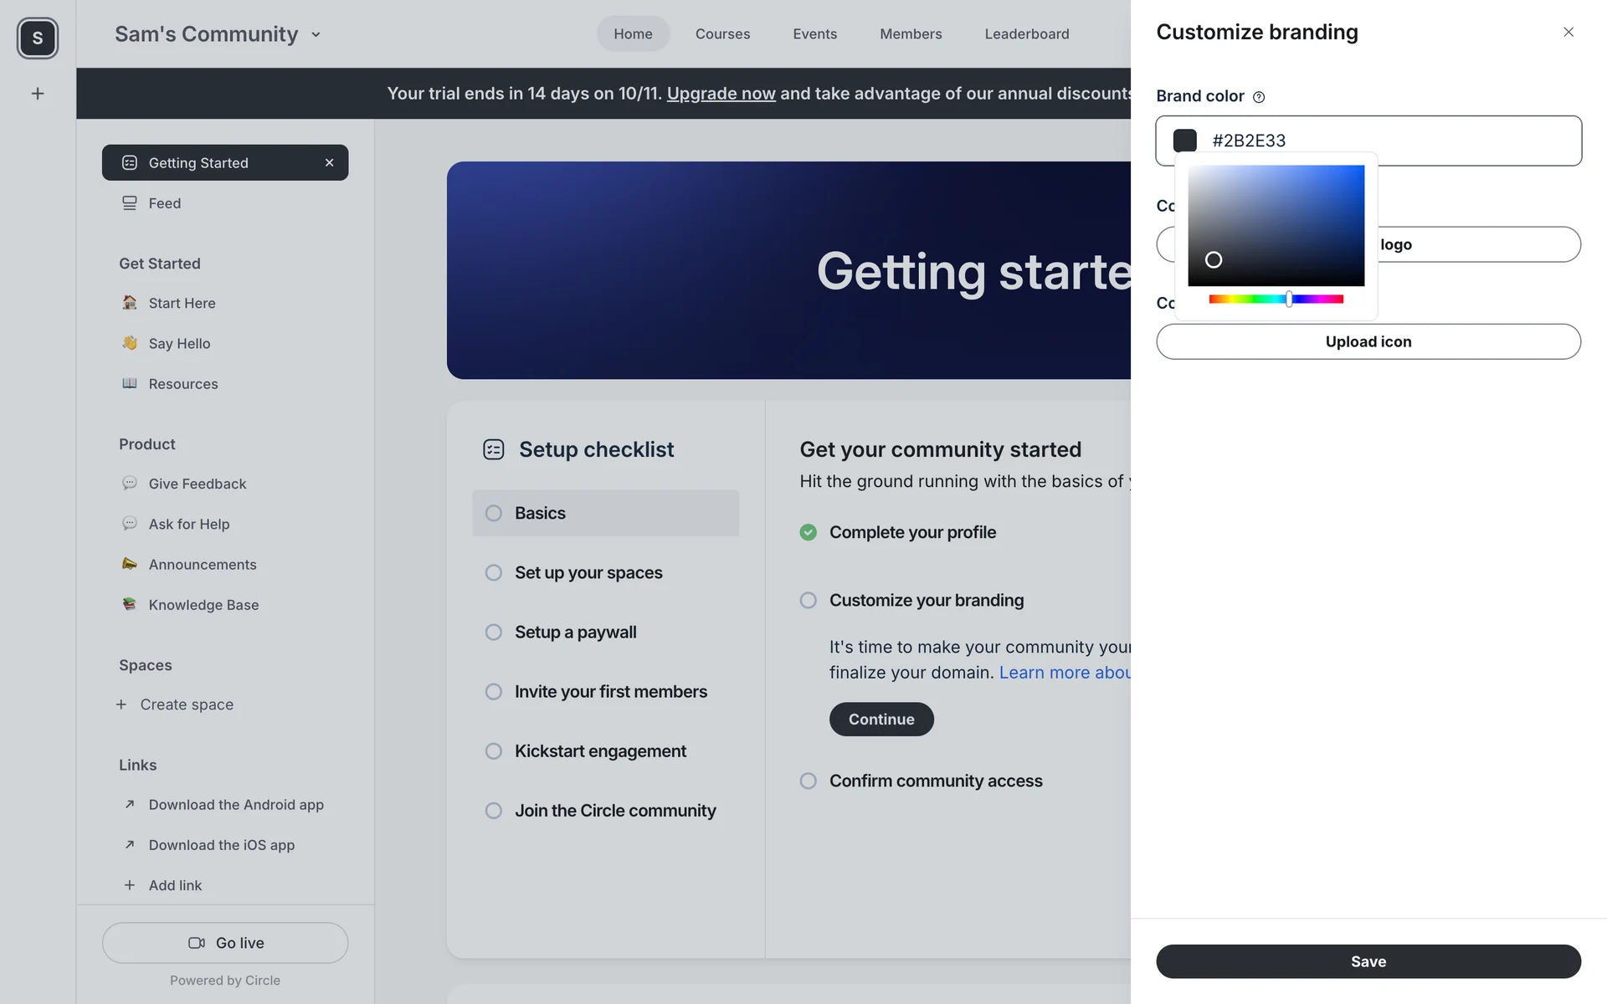1607x1004 pixels.
Task: Open Download the Android app link
Action: click(x=236, y=805)
